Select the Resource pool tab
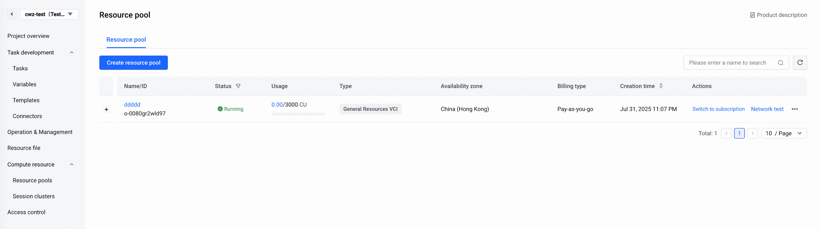 pyautogui.click(x=126, y=40)
